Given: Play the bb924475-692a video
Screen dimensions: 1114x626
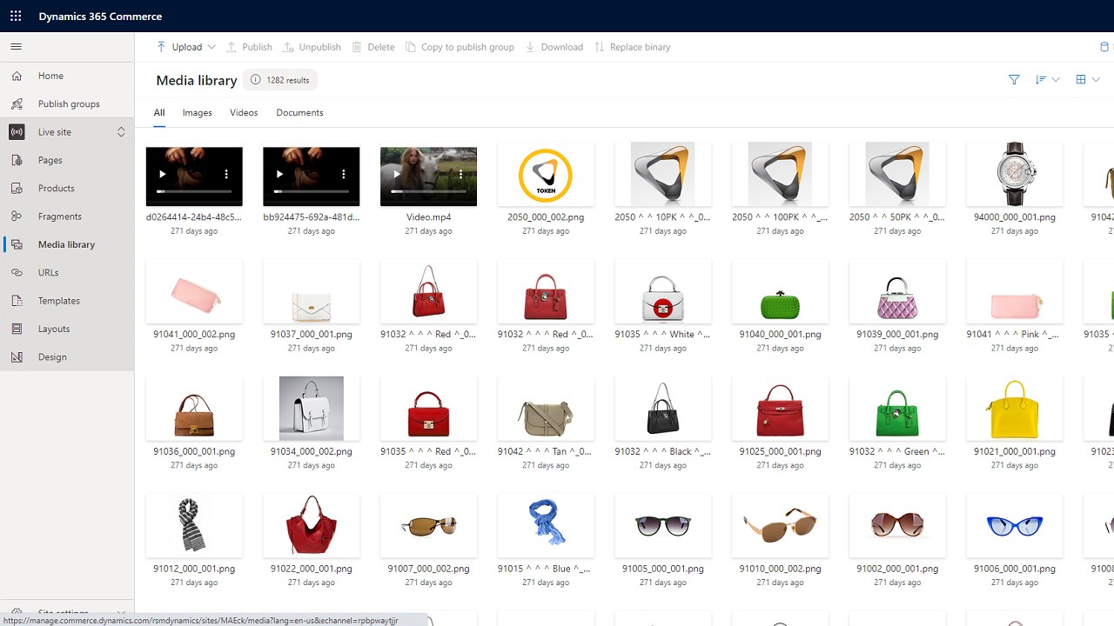Looking at the screenshot, I should [x=279, y=174].
